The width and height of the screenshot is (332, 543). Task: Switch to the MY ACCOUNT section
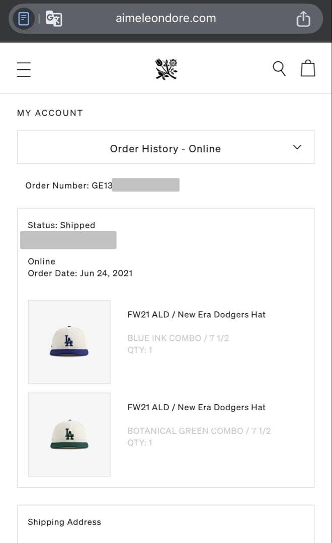(50, 113)
